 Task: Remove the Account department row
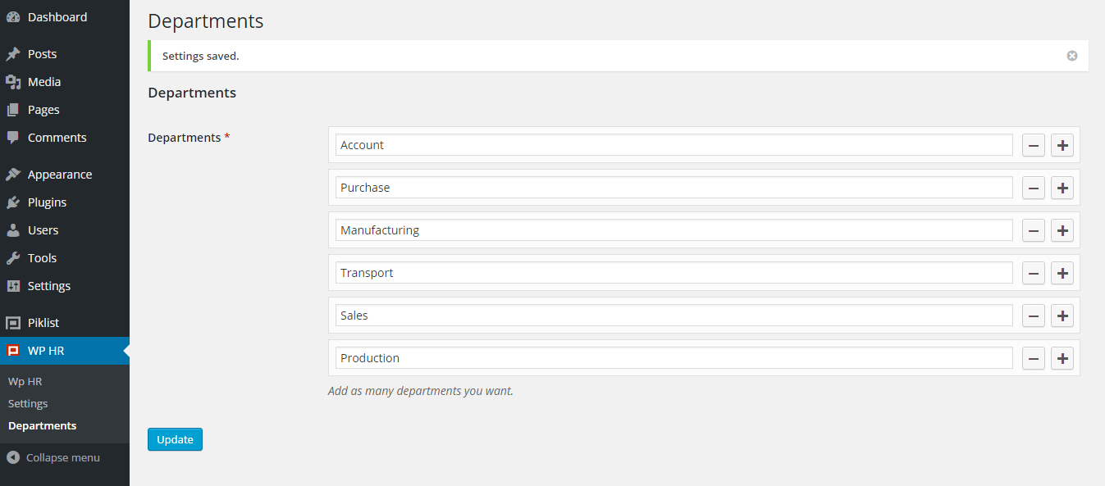pos(1034,145)
